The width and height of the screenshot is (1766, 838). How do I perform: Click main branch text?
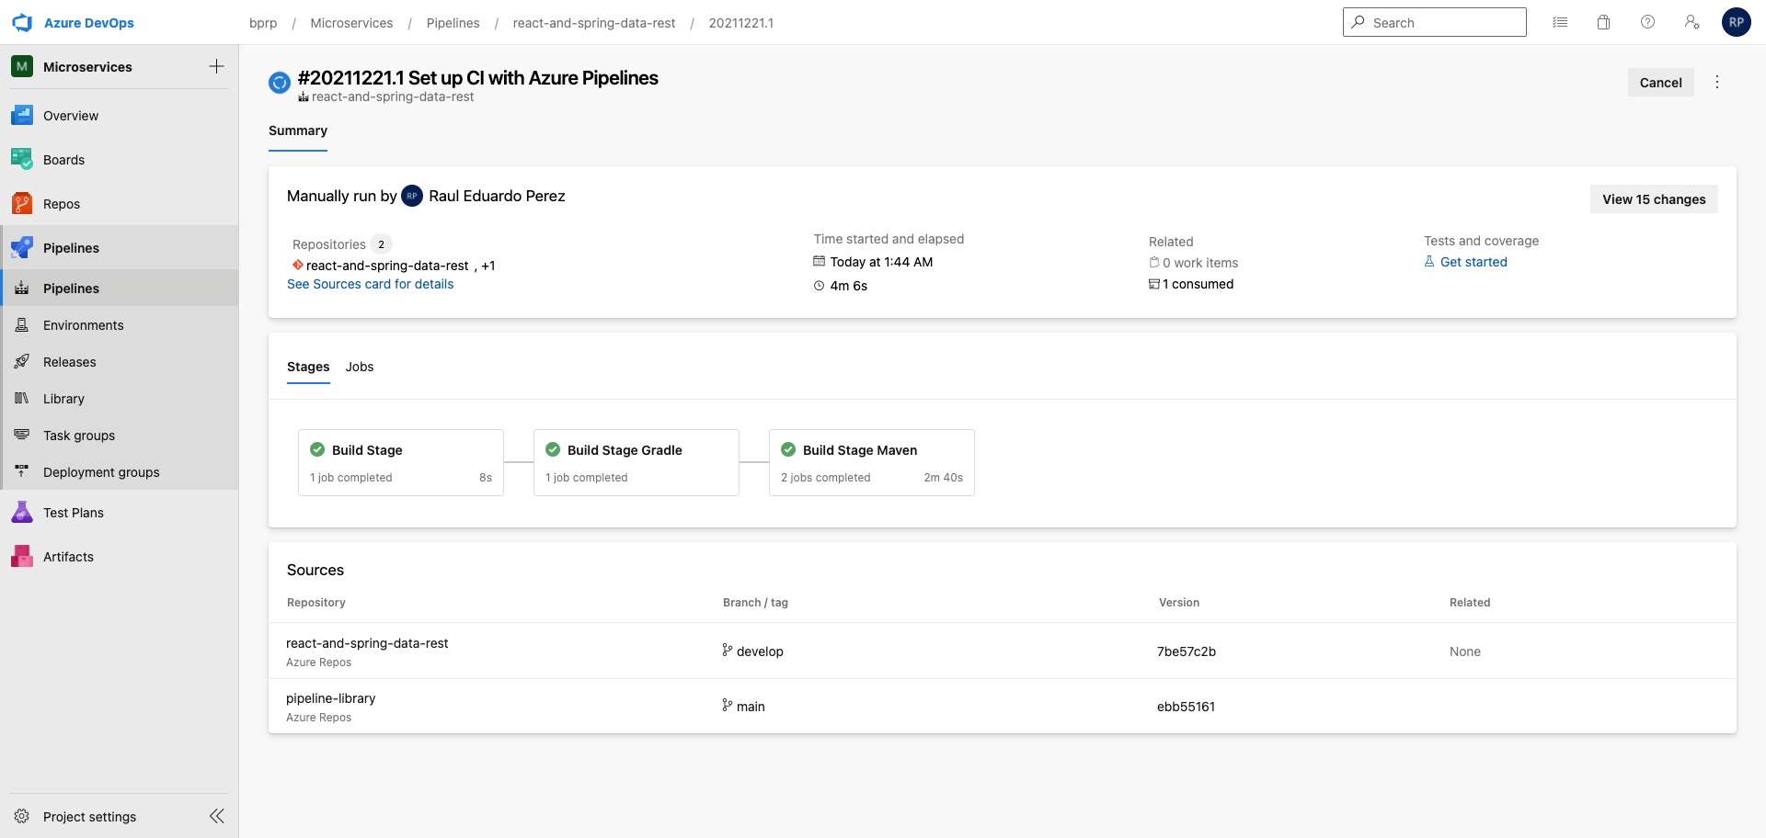(751, 707)
